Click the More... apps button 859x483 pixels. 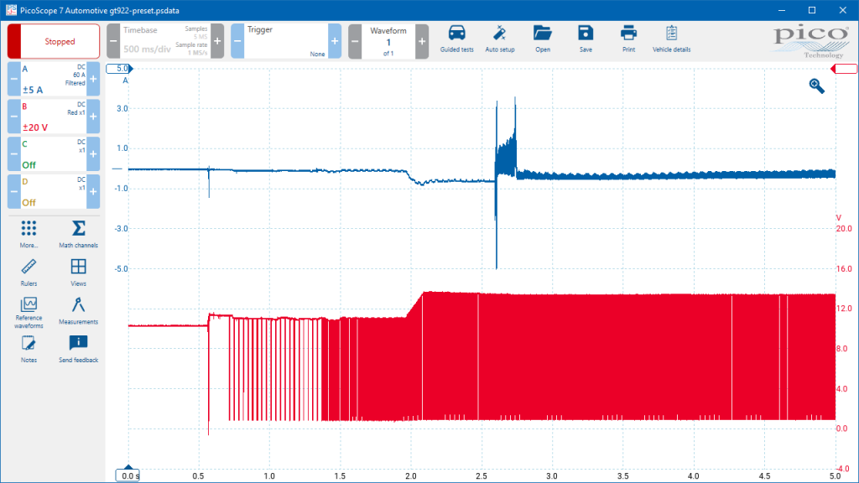[29, 234]
